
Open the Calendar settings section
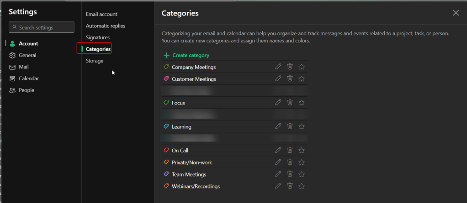click(28, 78)
